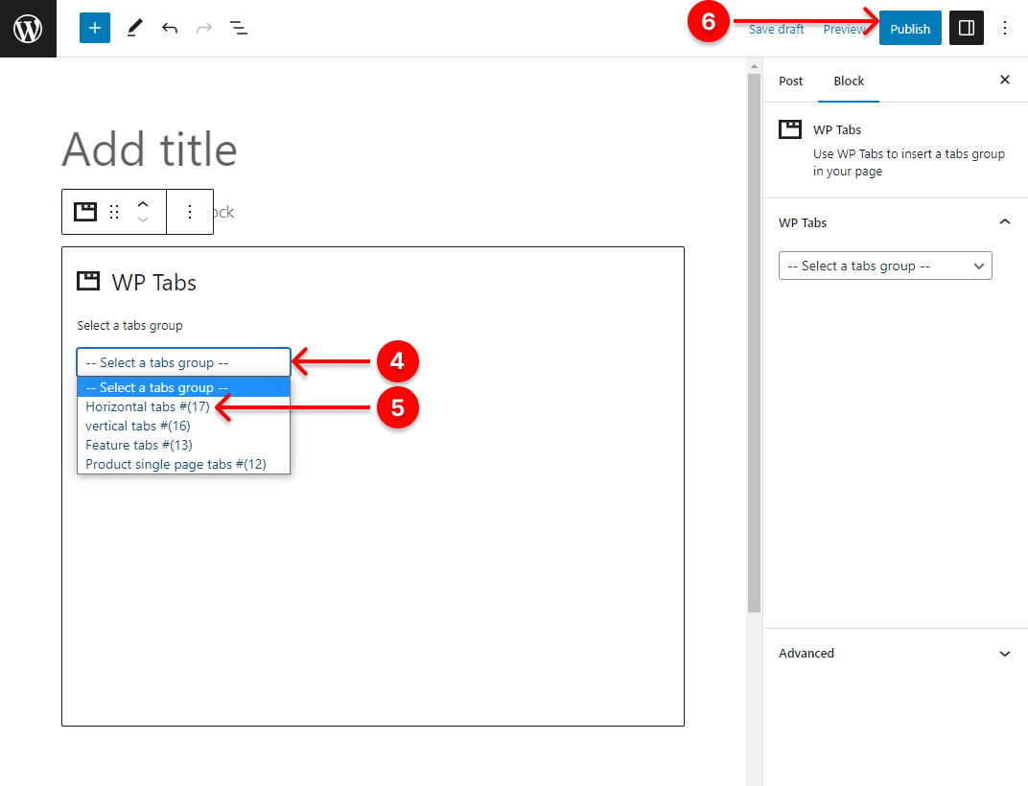Select the Tools pencil icon
1028x786 pixels.
click(134, 28)
